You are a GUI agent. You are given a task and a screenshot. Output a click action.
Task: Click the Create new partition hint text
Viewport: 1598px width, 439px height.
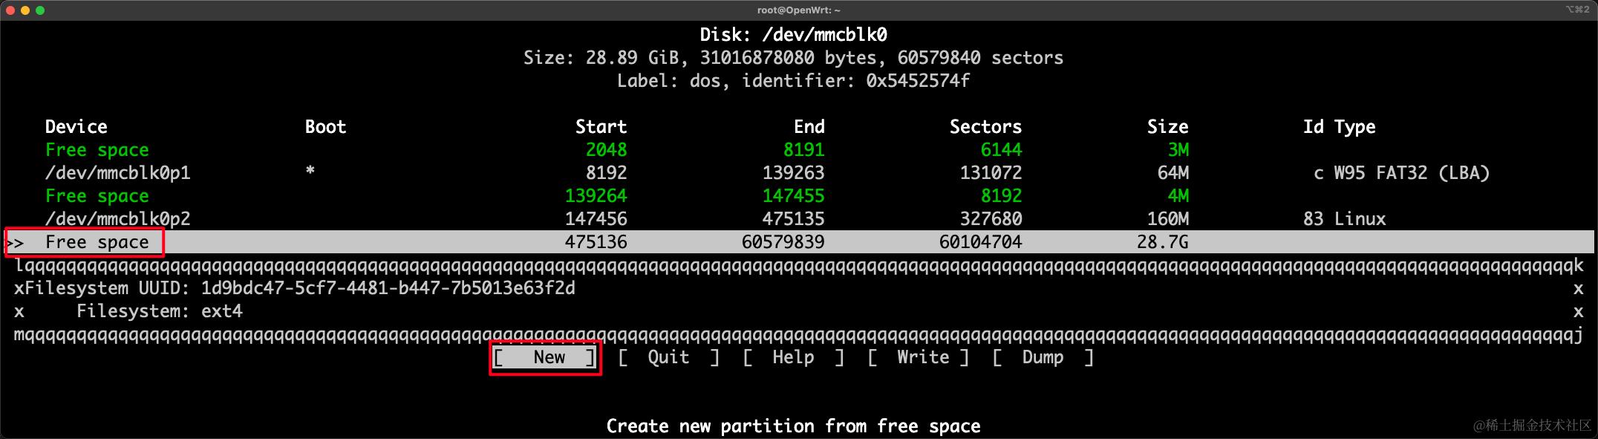pos(793,426)
